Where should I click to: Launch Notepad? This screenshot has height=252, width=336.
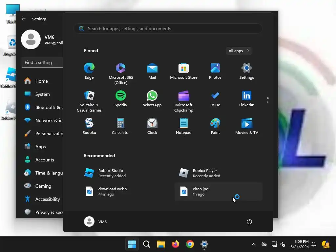pos(184,126)
